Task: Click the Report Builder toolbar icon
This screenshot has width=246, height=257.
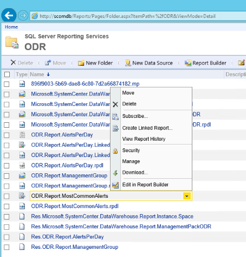Action: coord(188,62)
